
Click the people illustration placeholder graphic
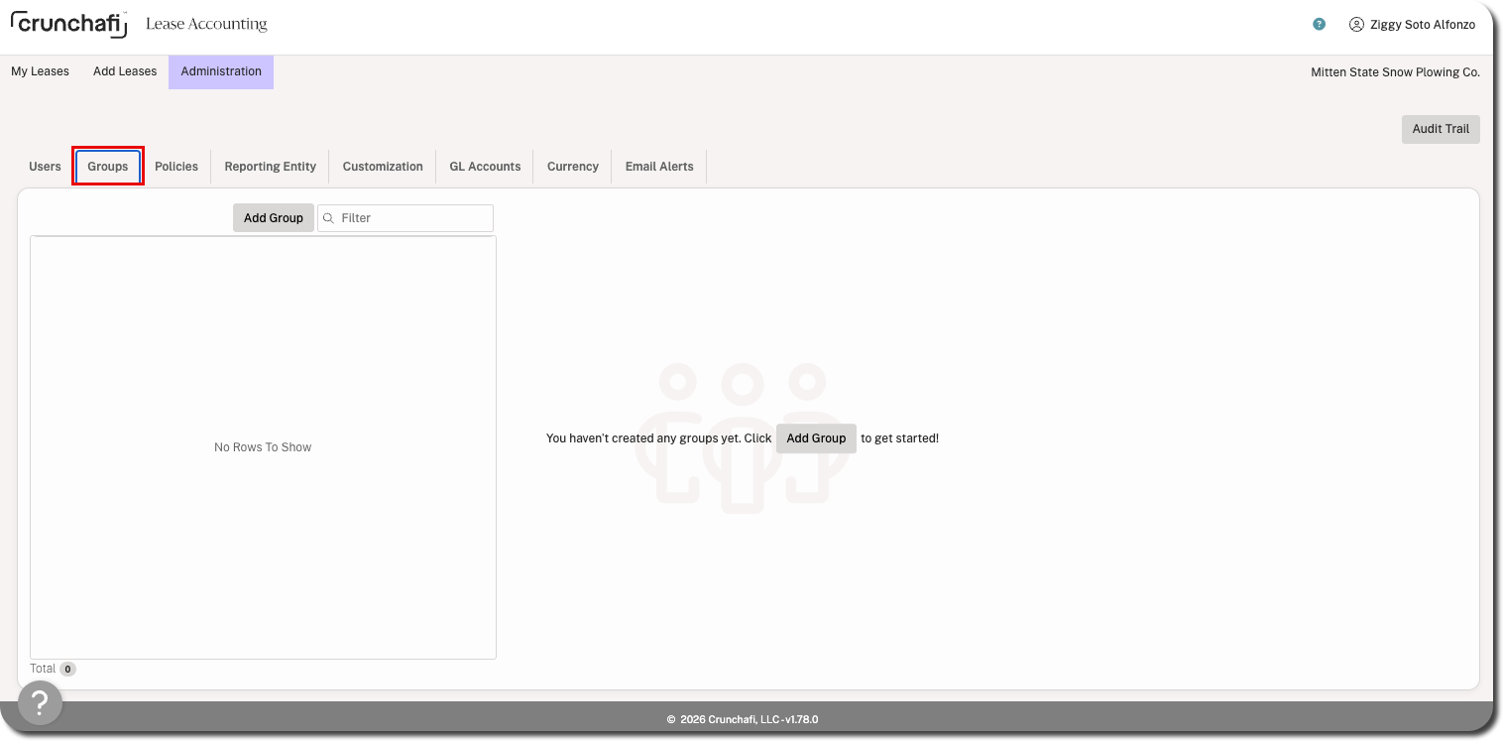(x=742, y=437)
